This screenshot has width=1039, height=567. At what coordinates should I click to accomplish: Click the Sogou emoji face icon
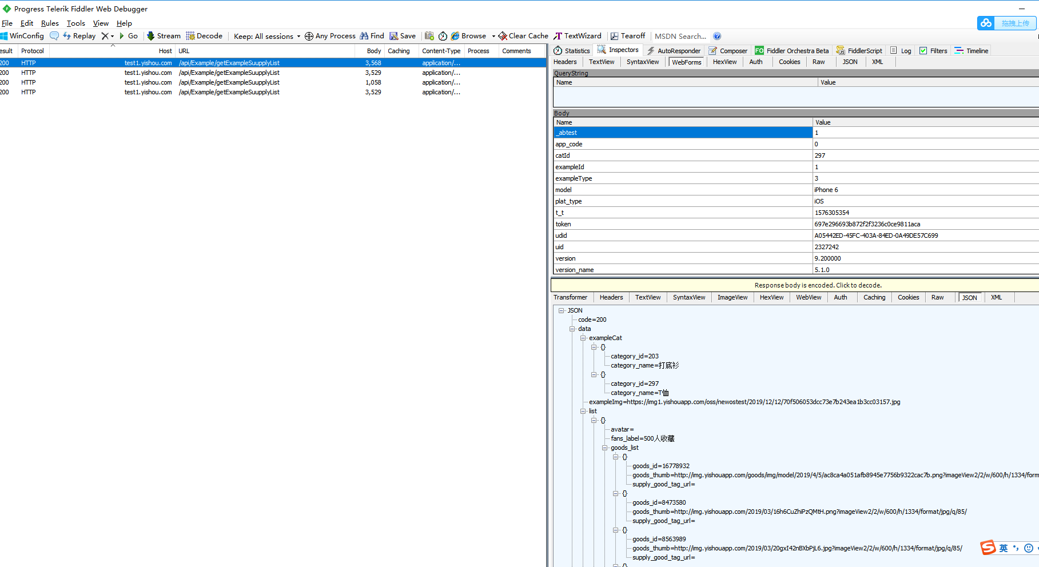click(x=1028, y=548)
